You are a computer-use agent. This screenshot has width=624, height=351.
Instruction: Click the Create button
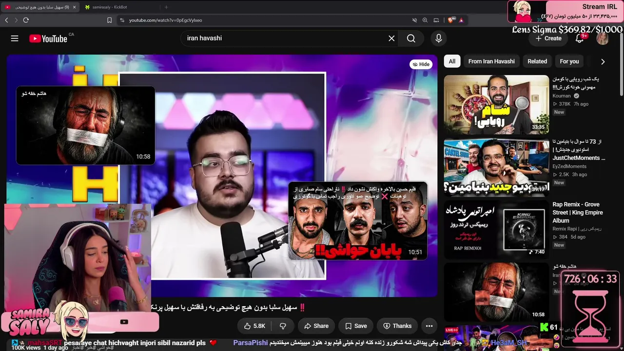(x=548, y=39)
